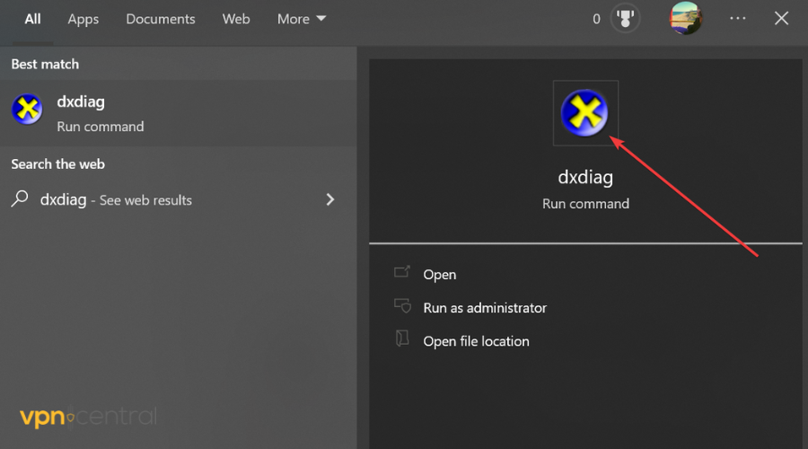This screenshot has width=808, height=449.
Task: Select Open file location text
Action: pos(476,341)
